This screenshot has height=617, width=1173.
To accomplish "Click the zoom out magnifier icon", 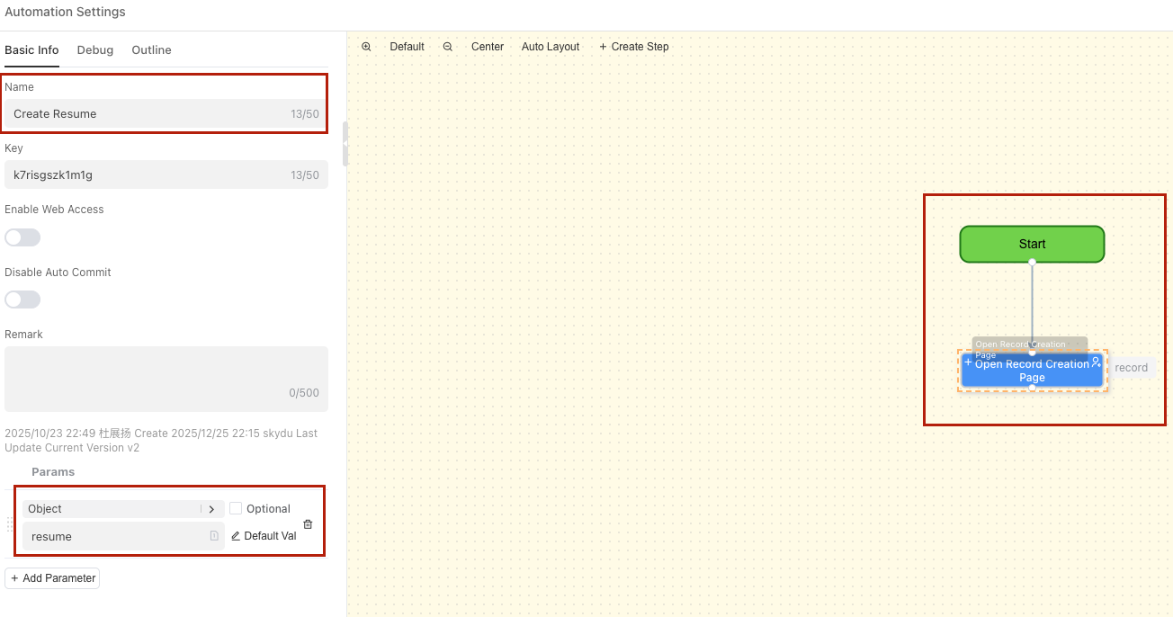I will coord(448,47).
